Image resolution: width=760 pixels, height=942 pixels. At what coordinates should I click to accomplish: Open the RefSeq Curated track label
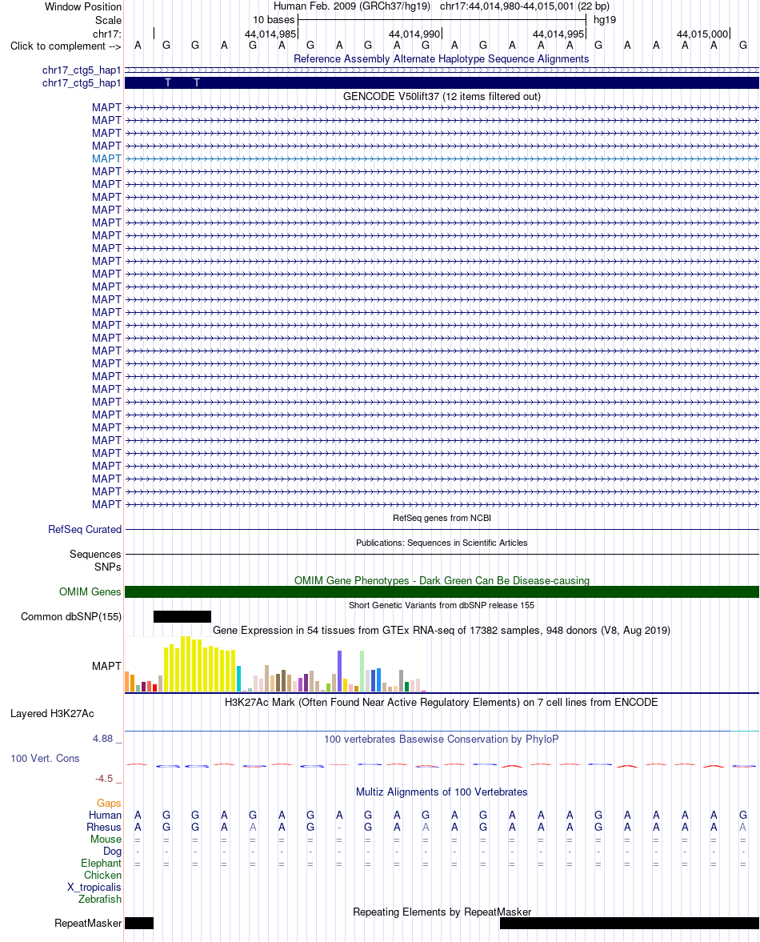click(85, 529)
